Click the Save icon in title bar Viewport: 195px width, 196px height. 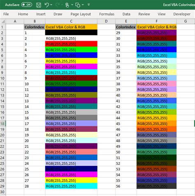point(39,5)
